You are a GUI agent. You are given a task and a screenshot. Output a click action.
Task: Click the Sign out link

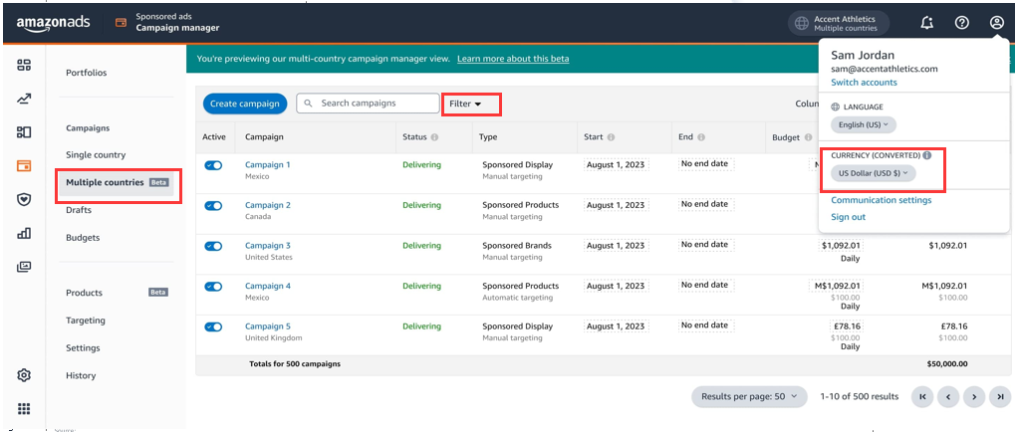tap(848, 217)
